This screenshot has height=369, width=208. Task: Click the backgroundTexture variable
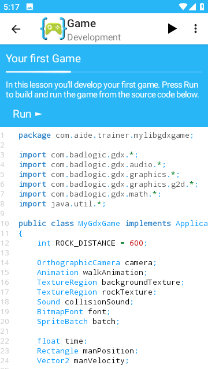141,282
